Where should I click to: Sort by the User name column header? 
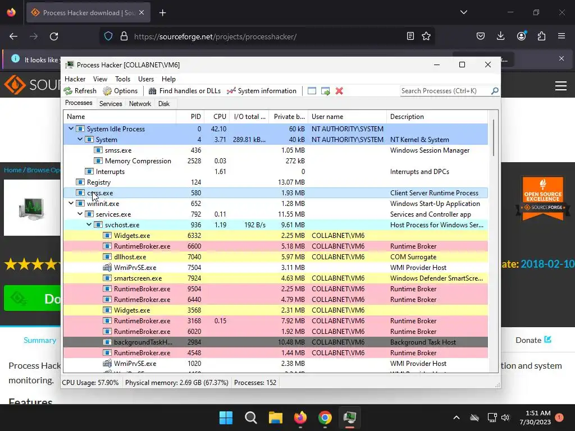(347, 117)
